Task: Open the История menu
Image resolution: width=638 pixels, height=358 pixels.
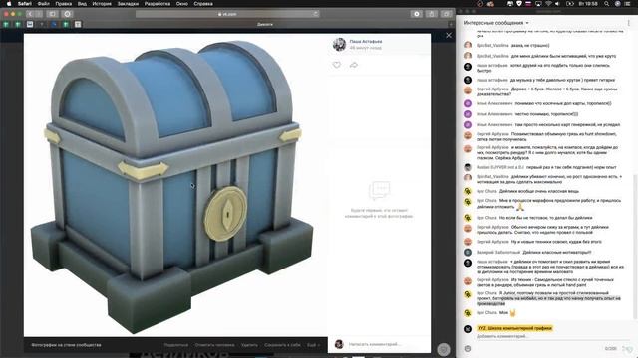Action: point(102,4)
